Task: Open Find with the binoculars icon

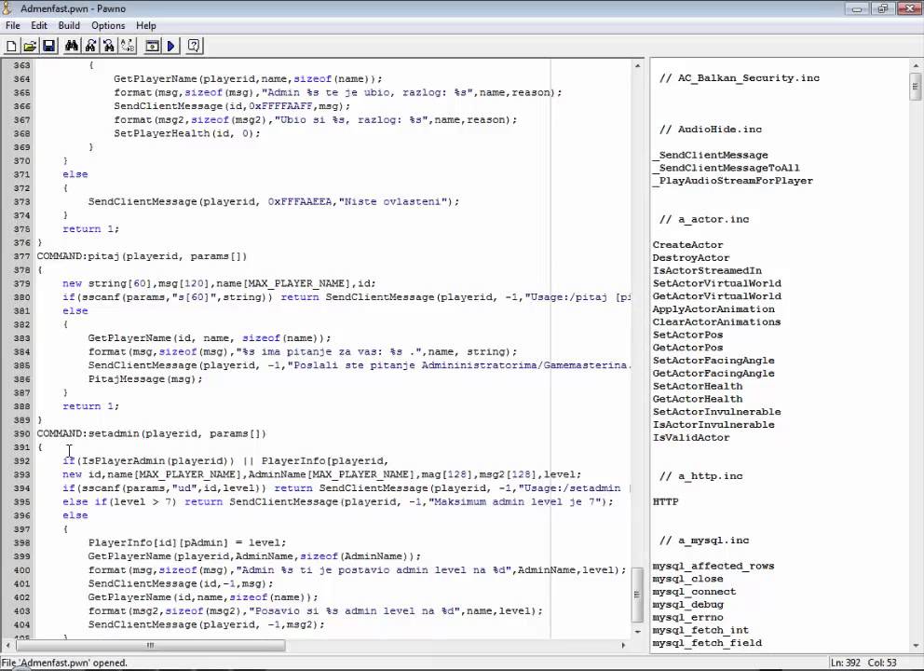Action: click(x=72, y=46)
